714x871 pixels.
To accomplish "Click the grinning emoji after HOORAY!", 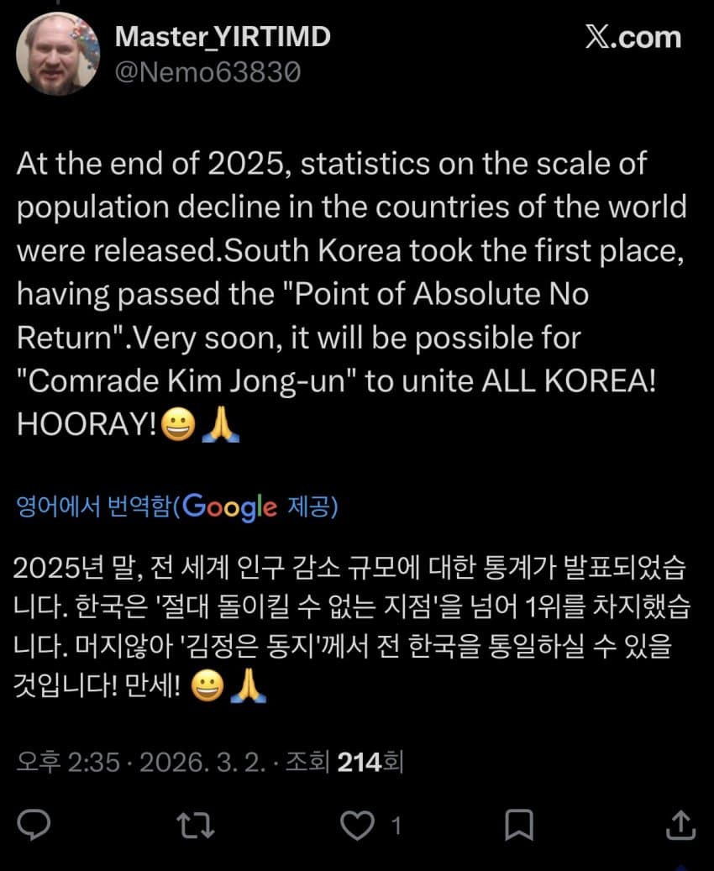I will (176, 426).
